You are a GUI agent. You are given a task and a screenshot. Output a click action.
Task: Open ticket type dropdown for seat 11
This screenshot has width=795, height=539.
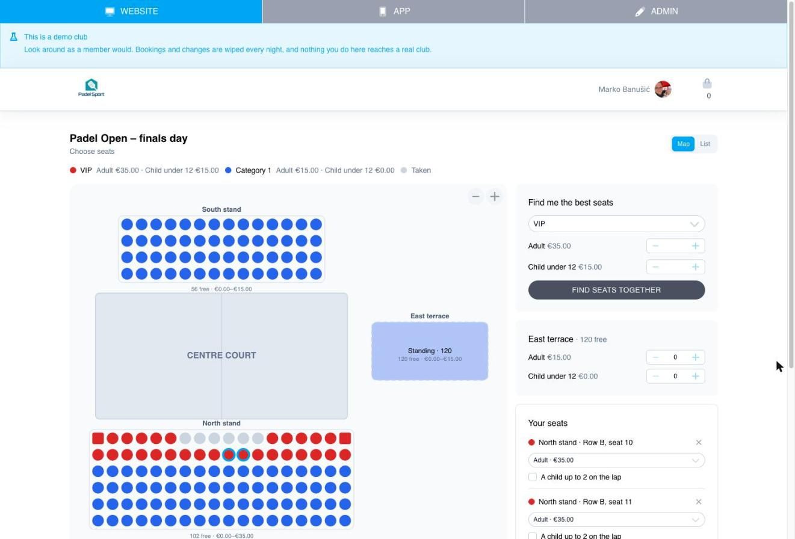(616, 519)
